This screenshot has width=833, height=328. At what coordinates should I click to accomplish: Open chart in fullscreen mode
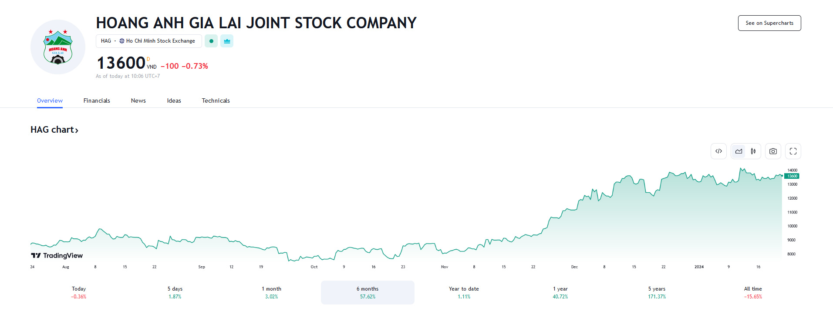(793, 151)
